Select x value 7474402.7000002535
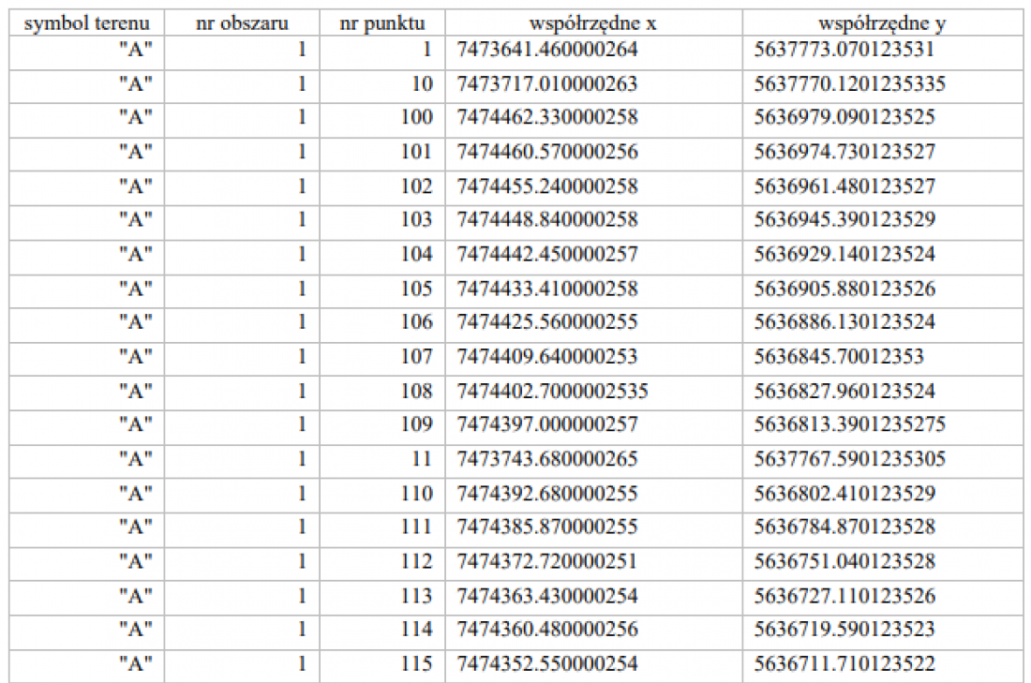Screen dimensions: 1031x683 (552, 392)
